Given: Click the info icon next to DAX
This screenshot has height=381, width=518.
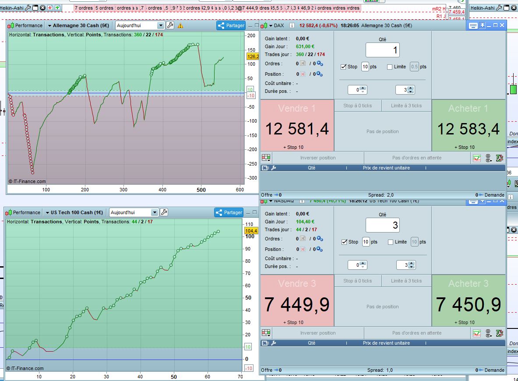Looking at the screenshot, I should [x=292, y=25].
